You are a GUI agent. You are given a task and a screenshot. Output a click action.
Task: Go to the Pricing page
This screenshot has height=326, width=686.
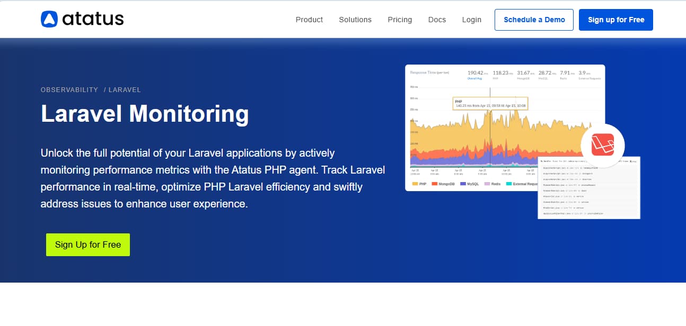click(400, 20)
